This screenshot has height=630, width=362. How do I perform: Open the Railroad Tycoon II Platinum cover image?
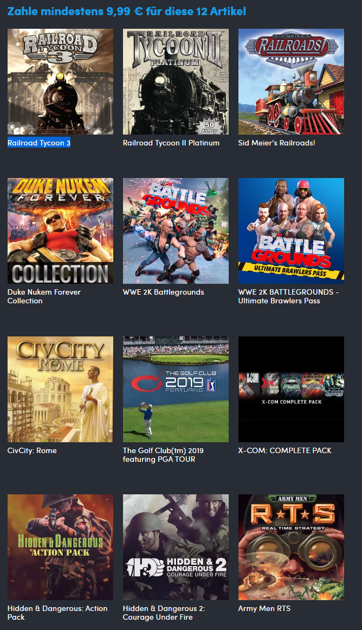click(176, 81)
